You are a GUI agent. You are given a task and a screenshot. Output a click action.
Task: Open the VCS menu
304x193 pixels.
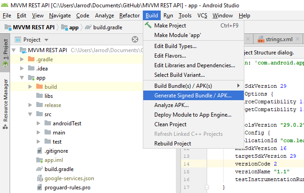coord(202,16)
